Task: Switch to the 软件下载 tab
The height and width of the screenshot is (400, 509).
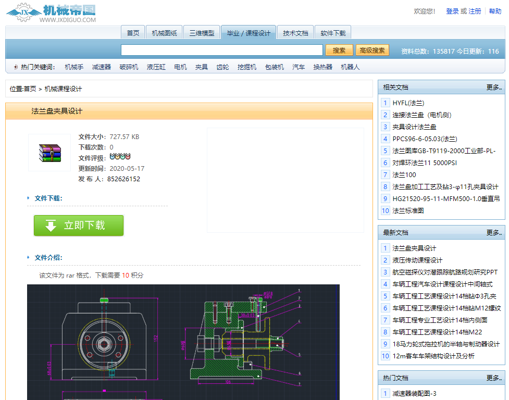Action: pyautogui.click(x=333, y=32)
